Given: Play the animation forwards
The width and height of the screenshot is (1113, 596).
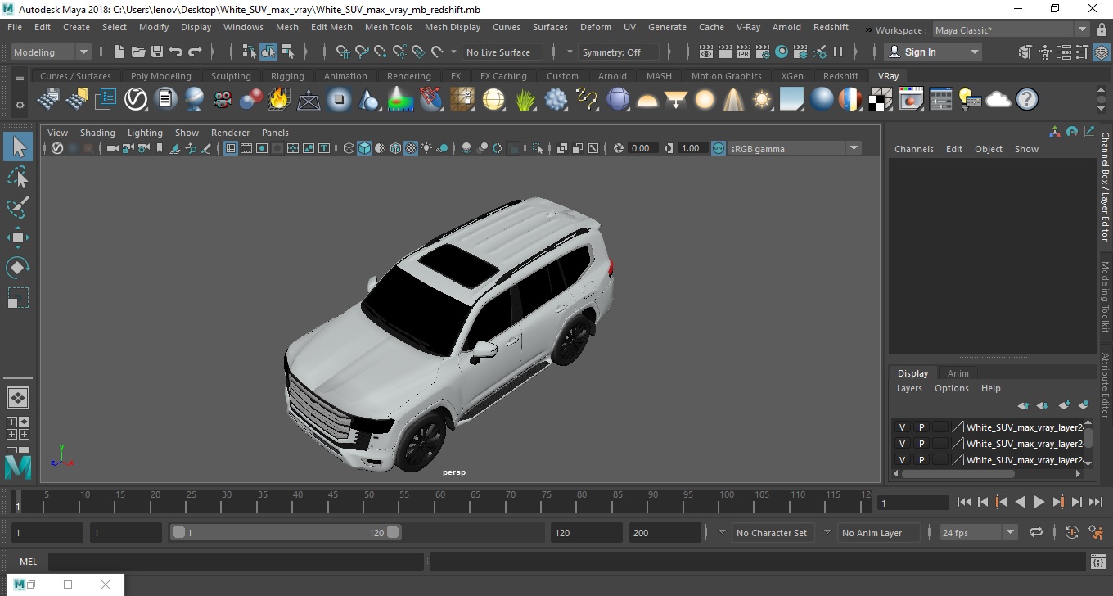Looking at the screenshot, I should pos(1039,503).
